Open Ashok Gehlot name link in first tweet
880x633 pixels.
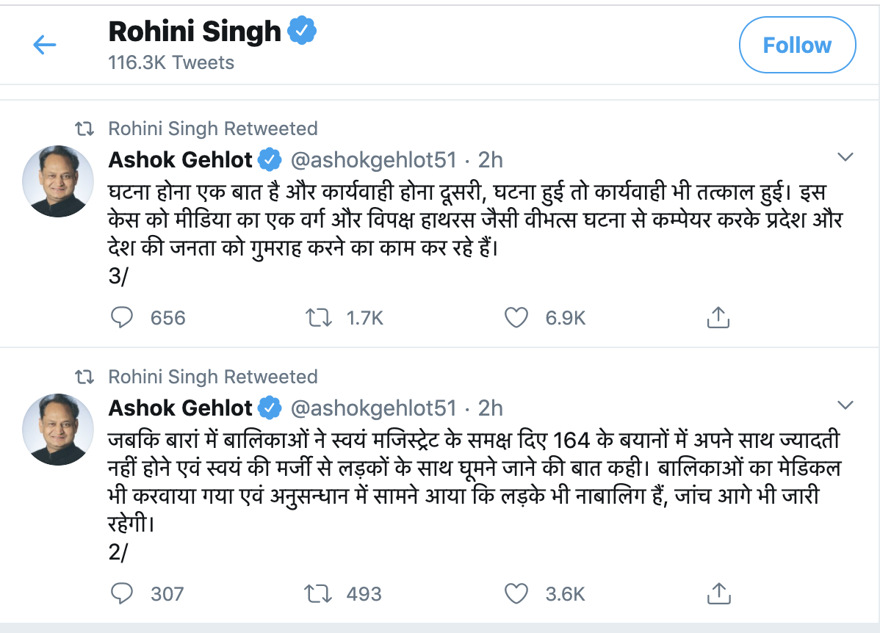181,159
